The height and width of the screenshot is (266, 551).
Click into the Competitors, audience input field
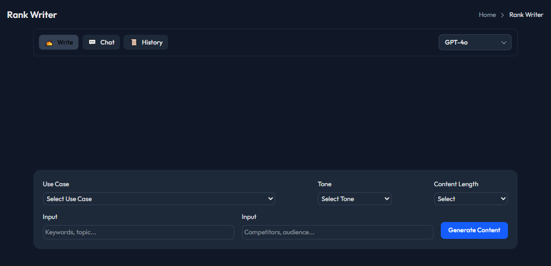point(337,232)
